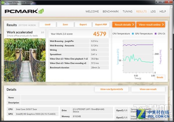Select the Spreadsheet result row

[x=79, y=54]
